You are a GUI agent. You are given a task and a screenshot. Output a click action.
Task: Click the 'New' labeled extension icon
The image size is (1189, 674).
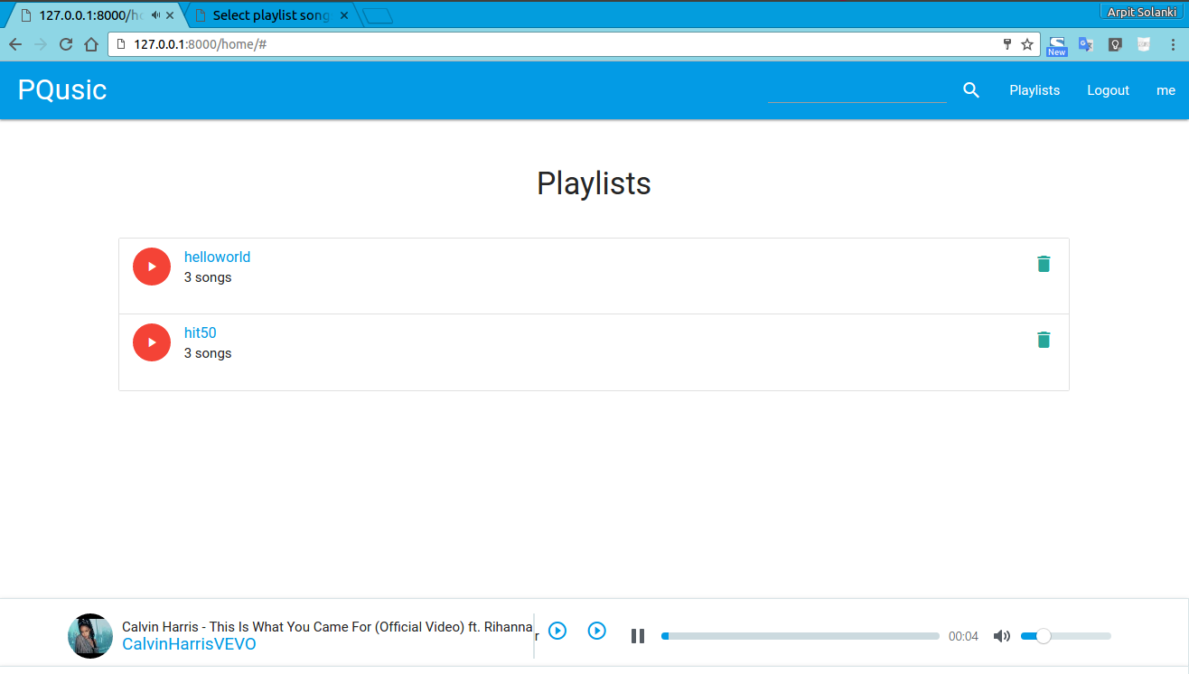pyautogui.click(x=1057, y=45)
